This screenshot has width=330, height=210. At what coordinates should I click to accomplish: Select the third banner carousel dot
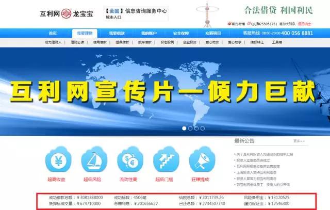click(196, 128)
